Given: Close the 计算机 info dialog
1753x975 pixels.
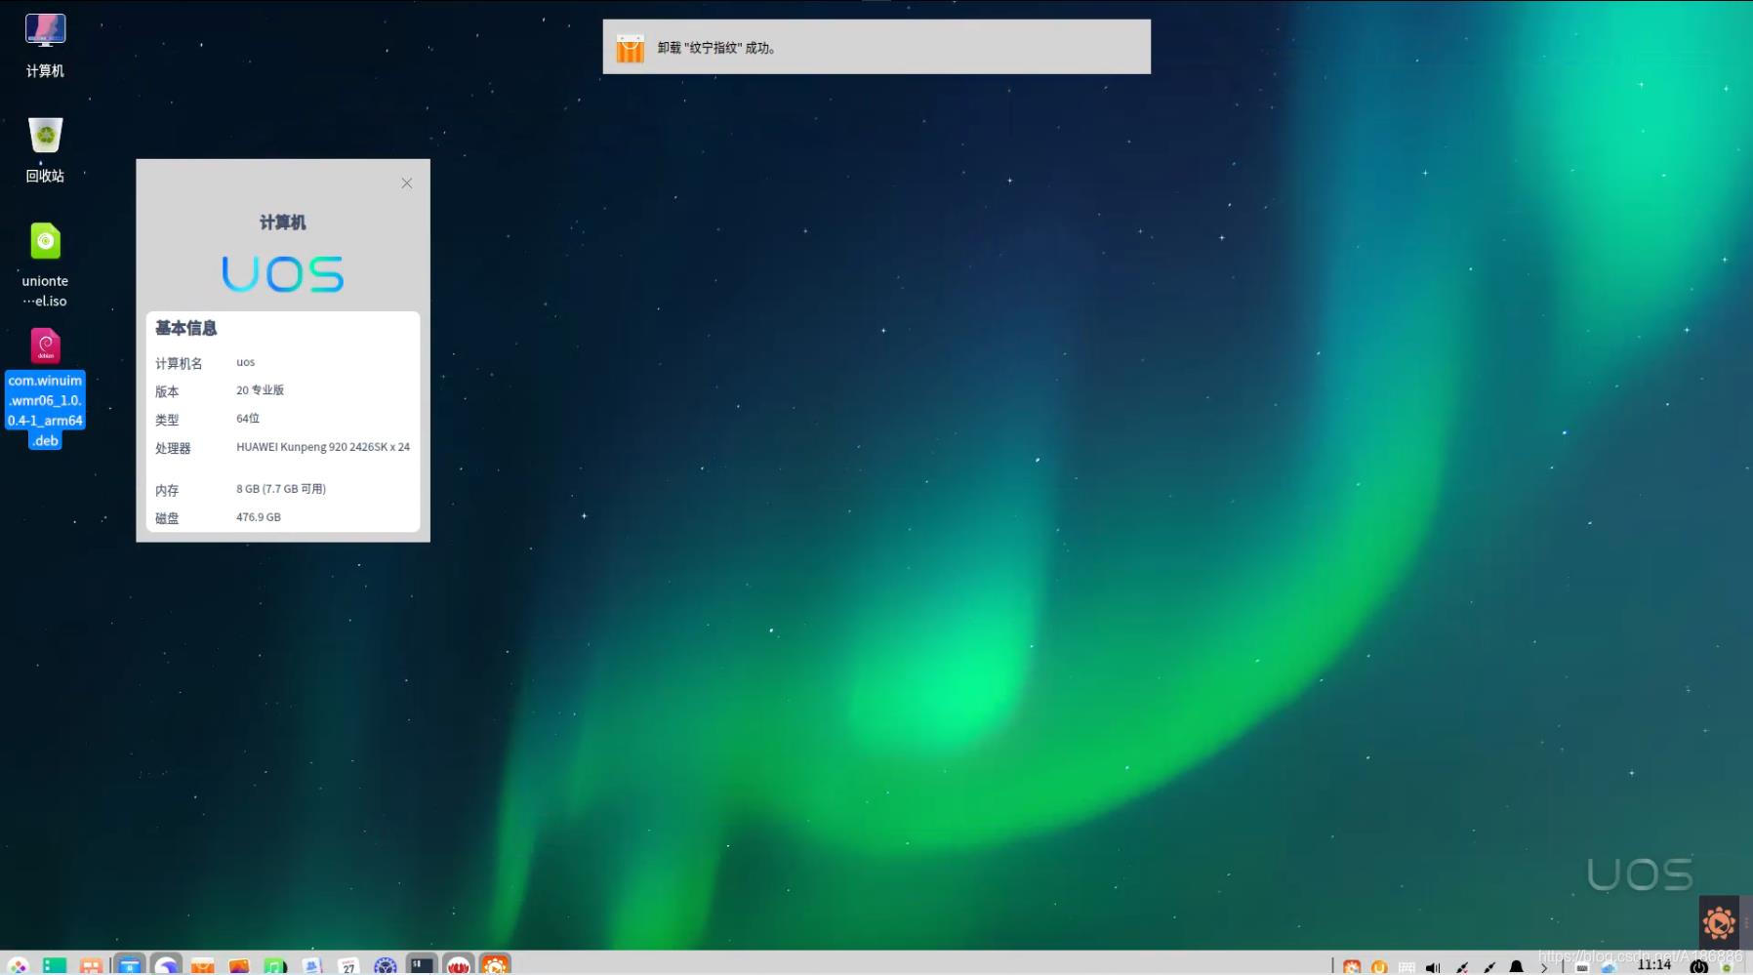Looking at the screenshot, I should [407, 183].
